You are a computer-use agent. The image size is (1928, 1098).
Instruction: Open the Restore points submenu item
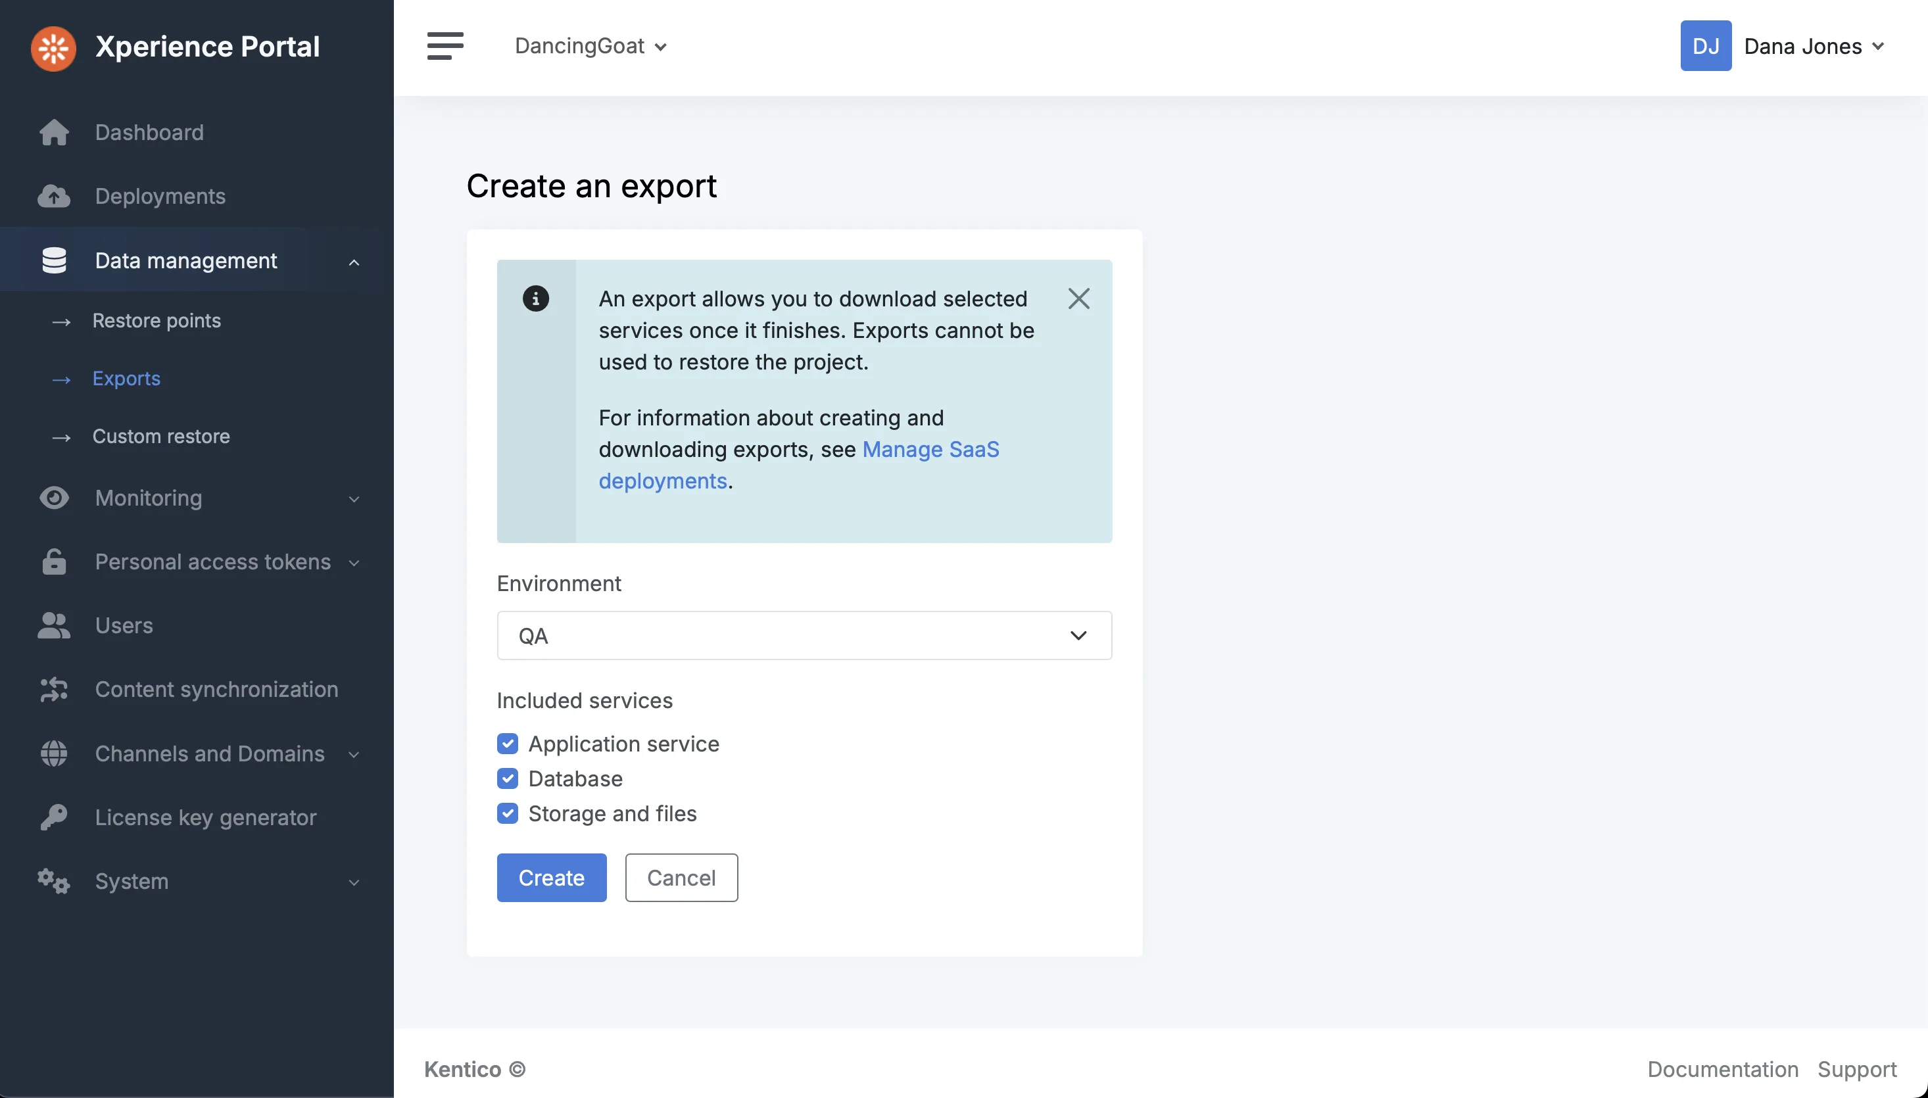pyautogui.click(x=156, y=322)
